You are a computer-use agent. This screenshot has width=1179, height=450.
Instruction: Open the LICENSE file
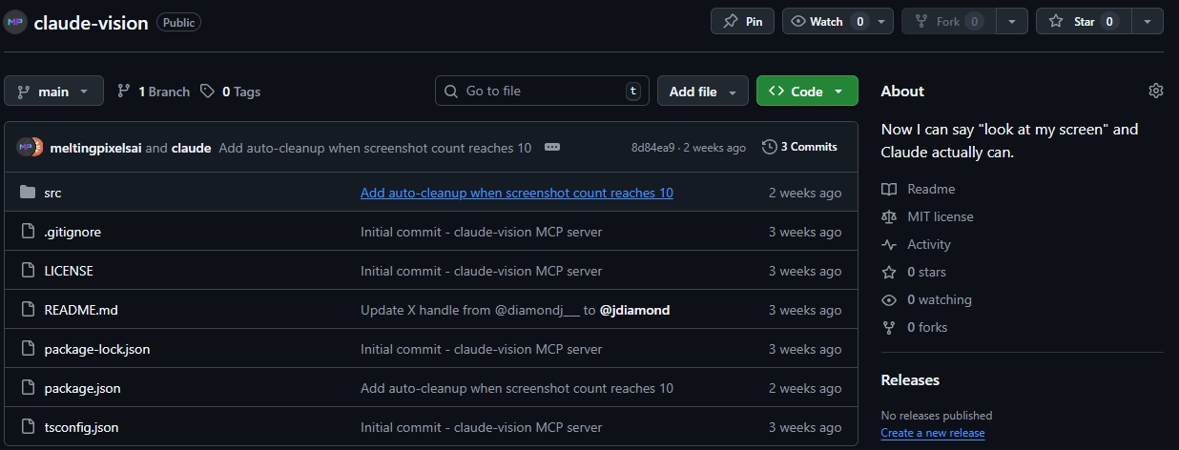point(69,271)
